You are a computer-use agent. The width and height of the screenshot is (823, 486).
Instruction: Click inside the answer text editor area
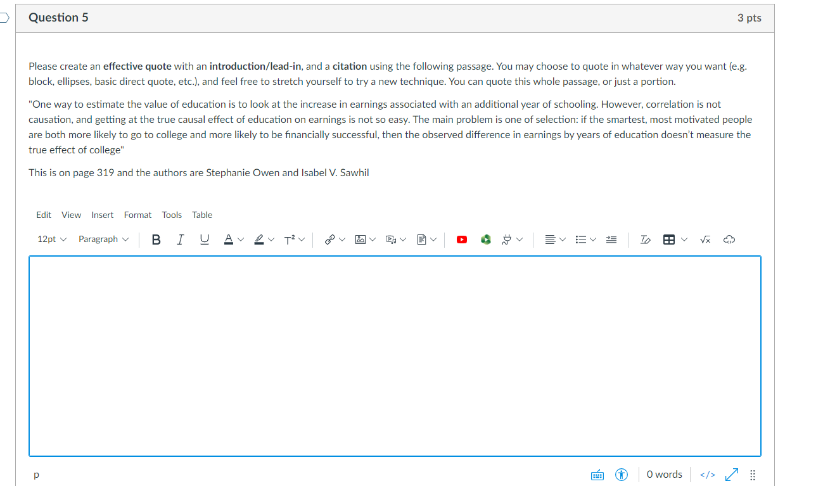395,355
